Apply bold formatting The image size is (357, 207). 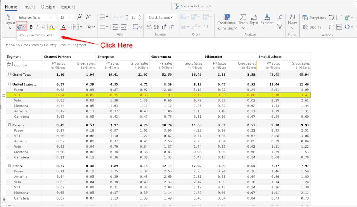point(31,27)
